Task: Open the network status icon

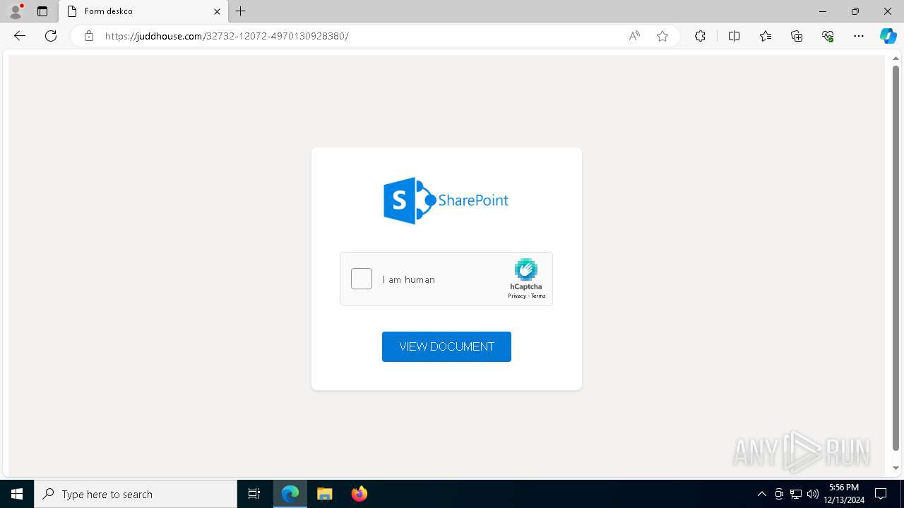Action: click(796, 494)
